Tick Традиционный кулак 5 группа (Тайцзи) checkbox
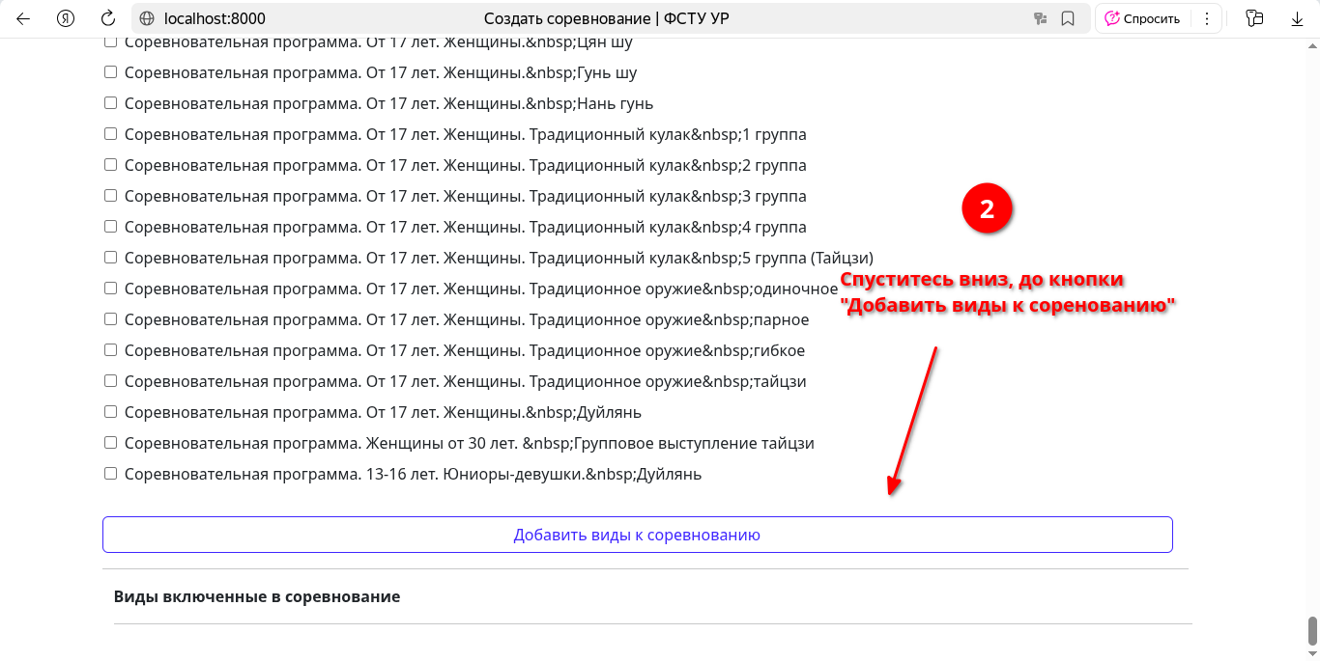1320x661 pixels. [110, 258]
